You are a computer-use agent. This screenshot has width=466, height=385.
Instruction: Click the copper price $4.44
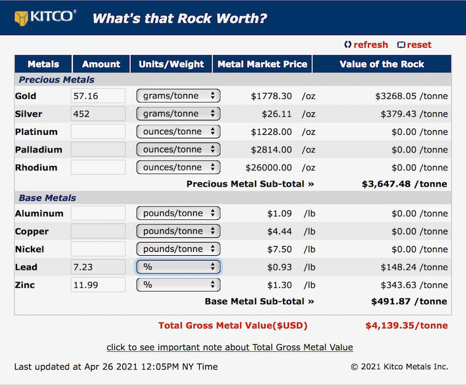[280, 231]
